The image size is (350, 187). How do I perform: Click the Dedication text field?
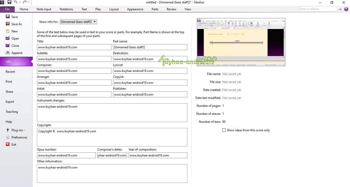click(x=150, y=59)
